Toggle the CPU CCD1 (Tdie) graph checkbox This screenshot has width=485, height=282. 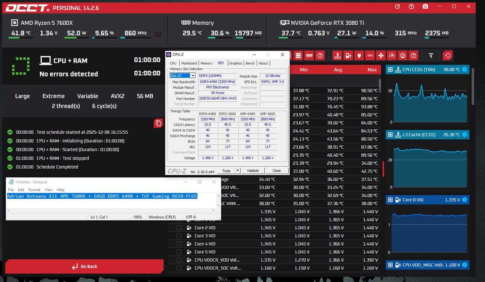(390, 69)
